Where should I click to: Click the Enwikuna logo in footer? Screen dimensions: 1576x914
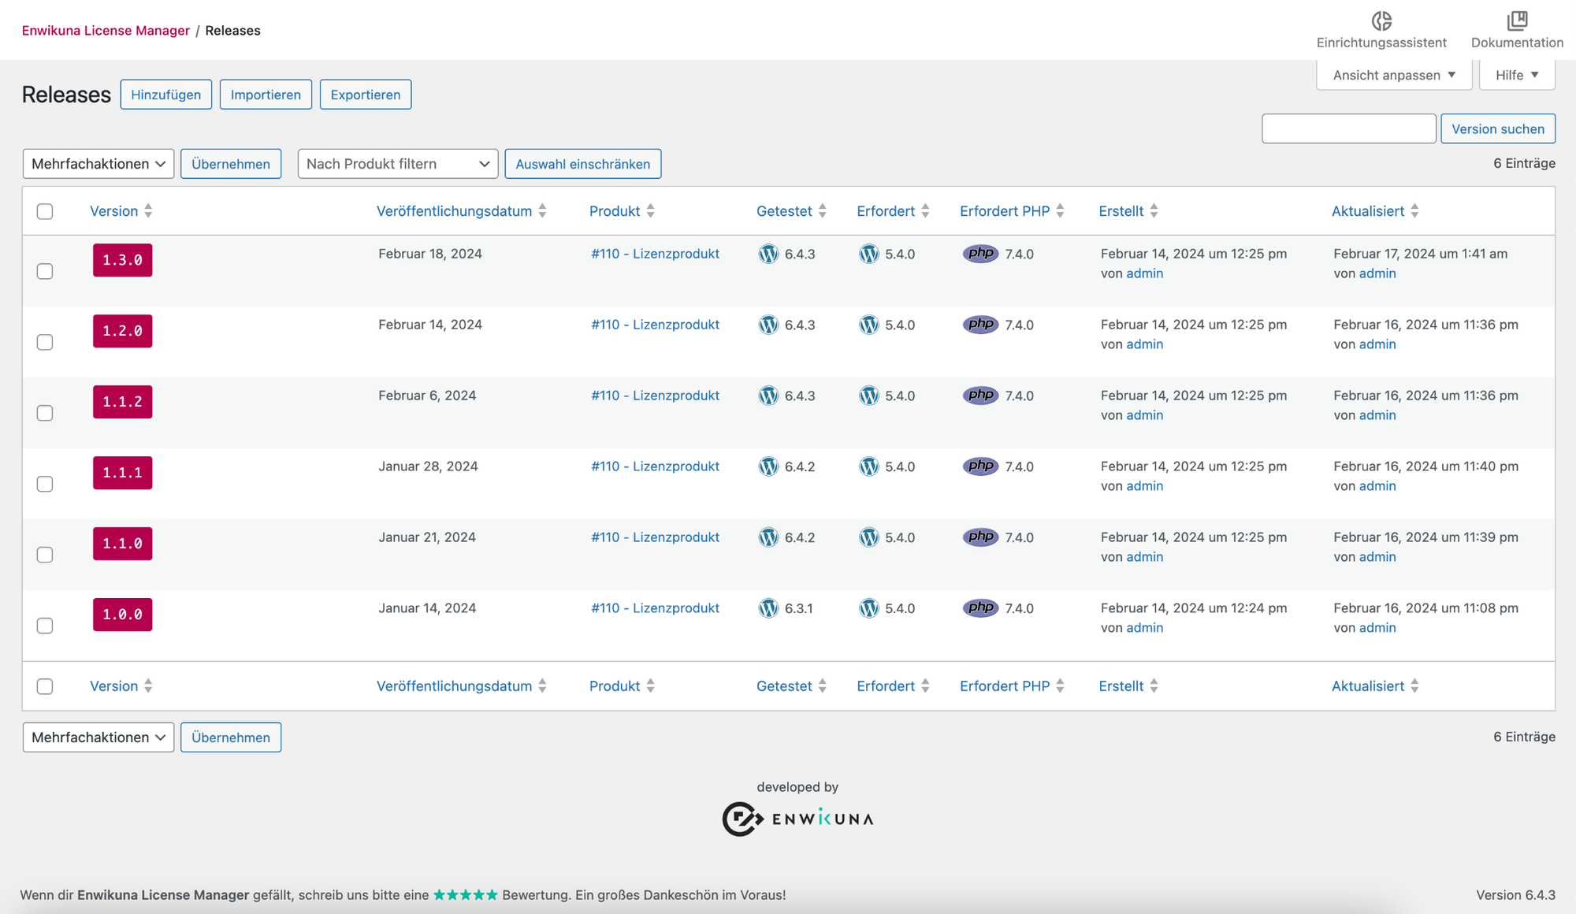(x=797, y=819)
